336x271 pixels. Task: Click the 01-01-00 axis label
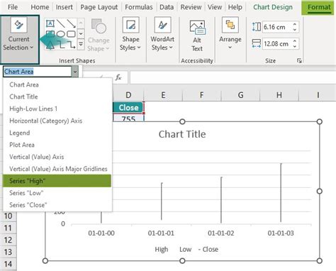(101, 233)
